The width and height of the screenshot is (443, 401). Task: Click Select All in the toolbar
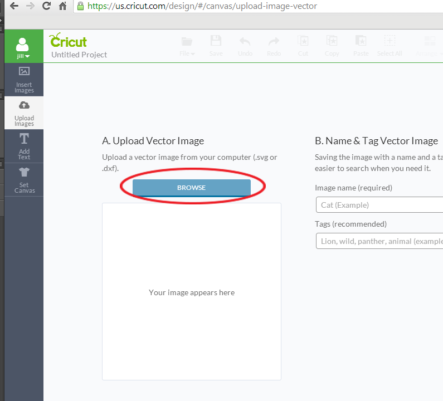[x=390, y=46]
